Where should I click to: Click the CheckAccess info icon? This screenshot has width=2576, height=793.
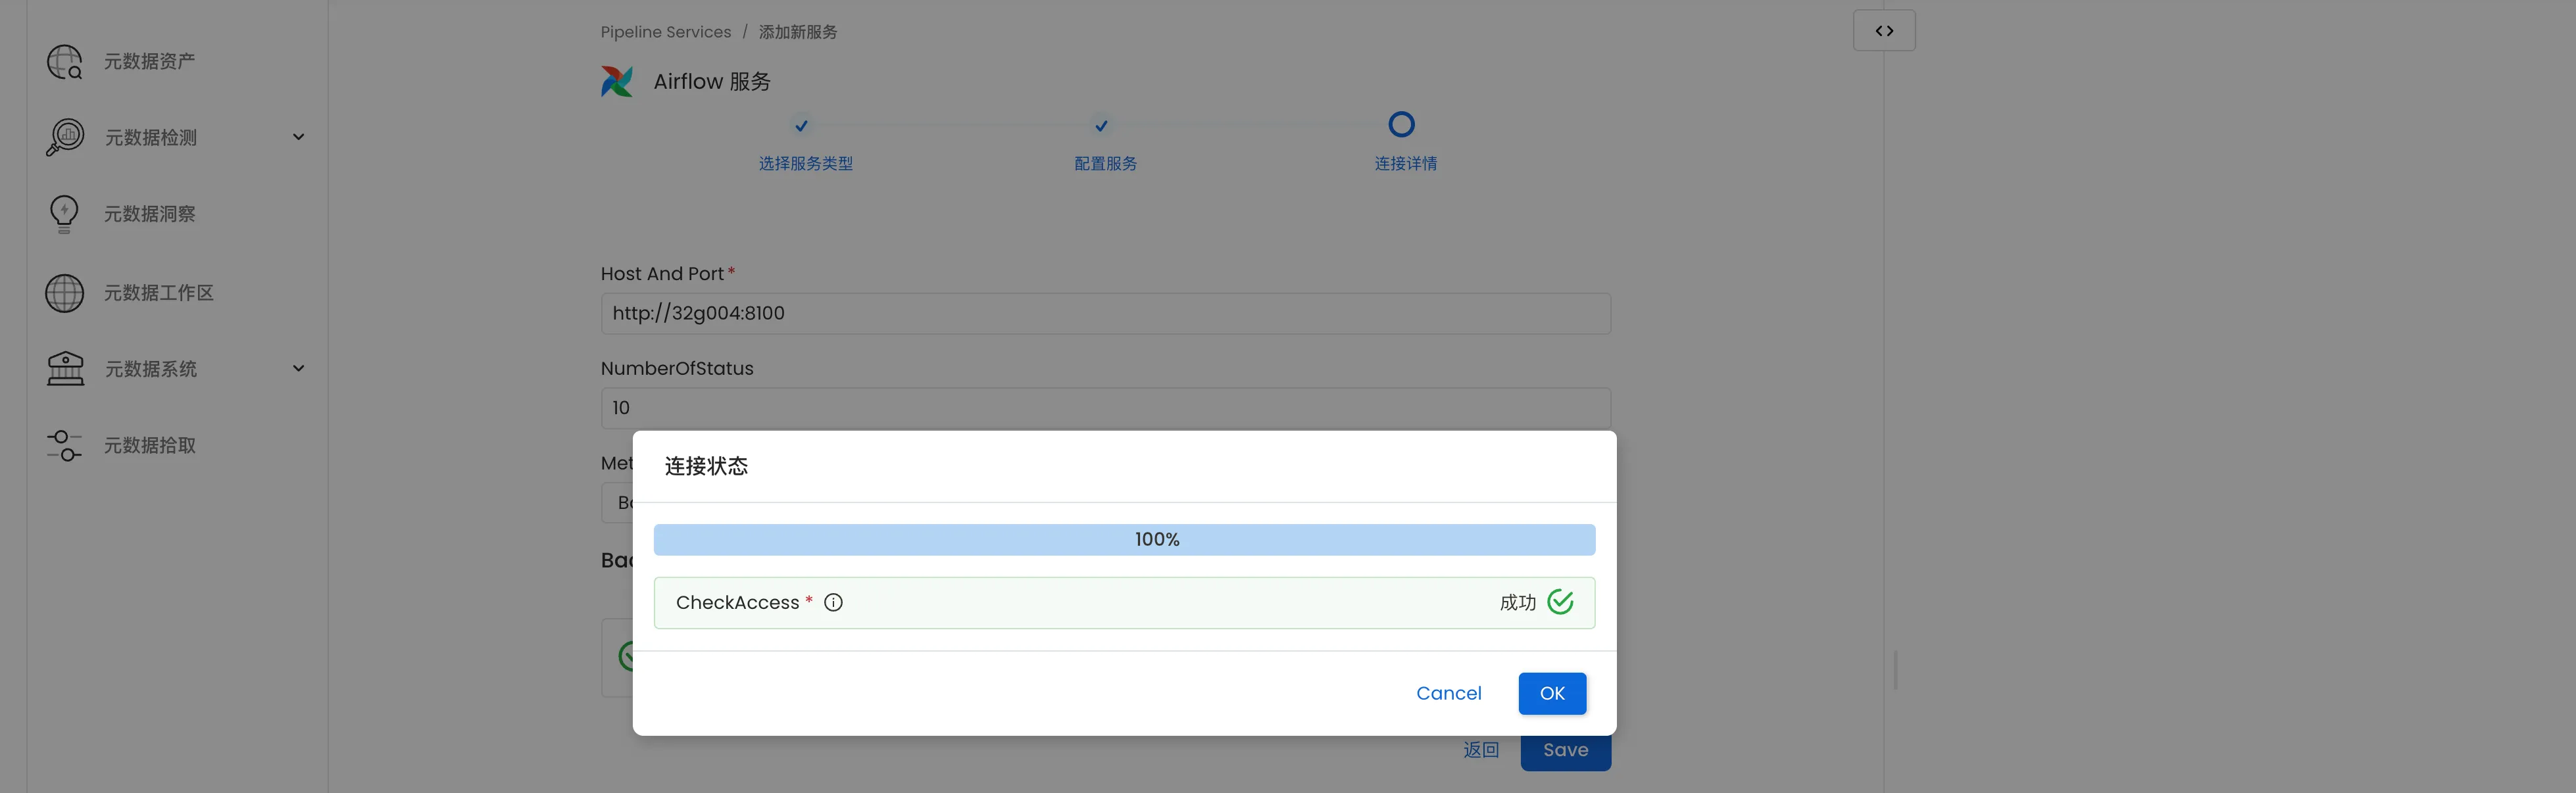833,602
